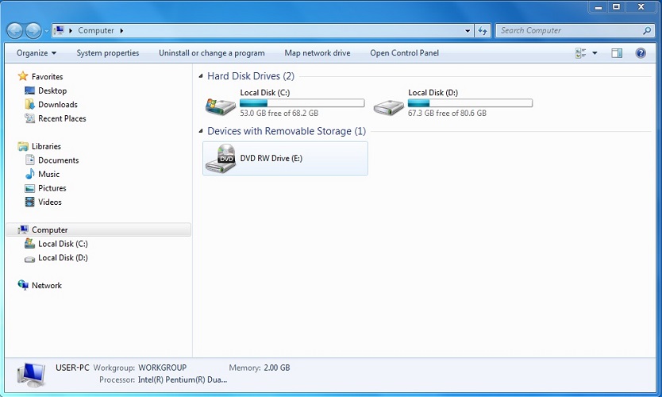Image resolution: width=662 pixels, height=397 pixels.
Task: Click the Local Disk (D:) usage bar
Action: [470, 103]
